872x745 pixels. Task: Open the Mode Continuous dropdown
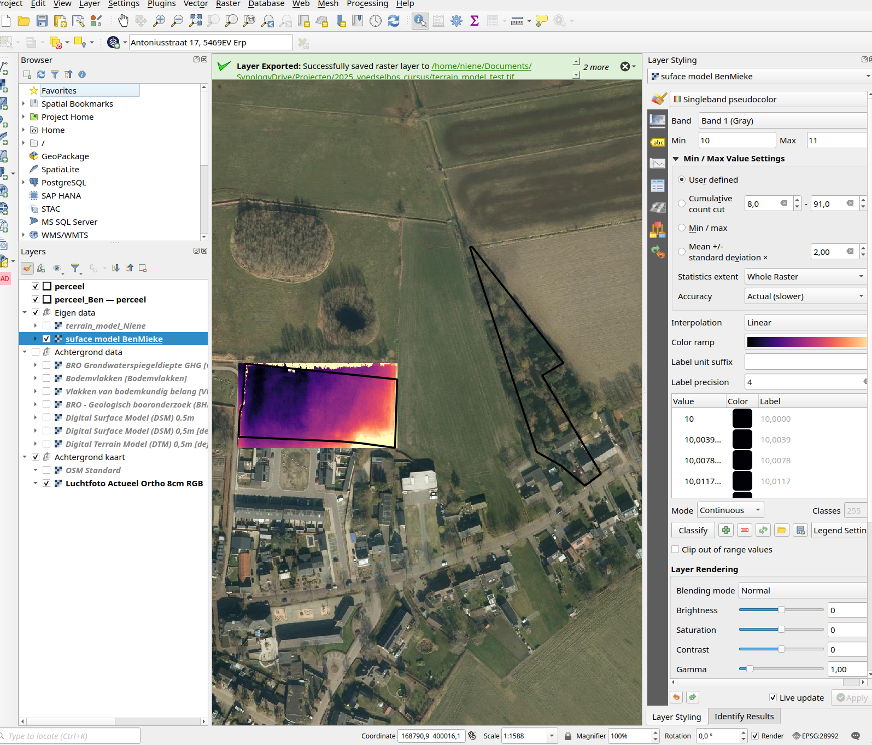[x=730, y=510]
